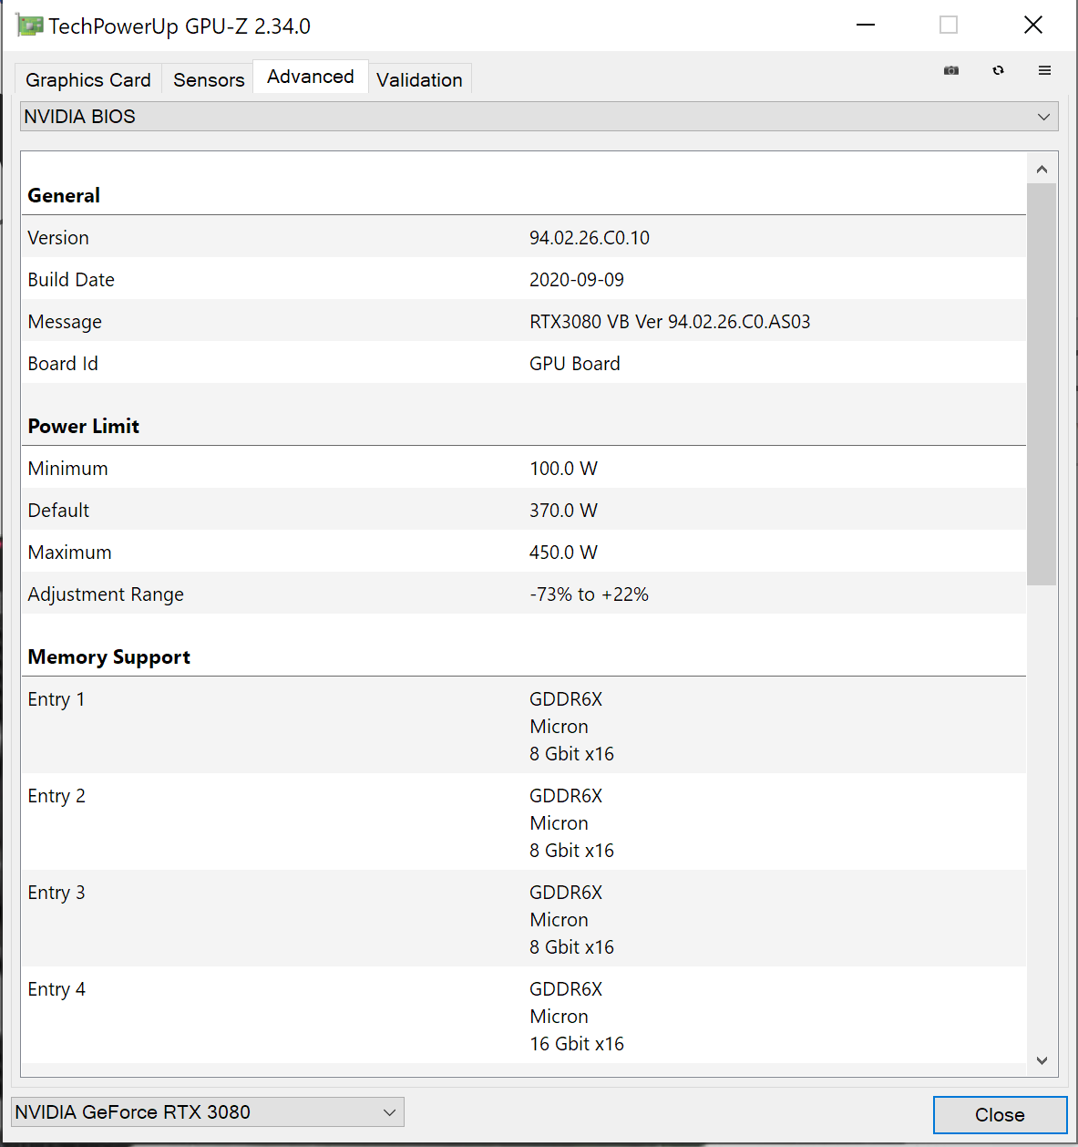Viewport: 1078px width, 1147px height.
Task: Click the vertical scrollbar thumb
Action: (1042, 383)
